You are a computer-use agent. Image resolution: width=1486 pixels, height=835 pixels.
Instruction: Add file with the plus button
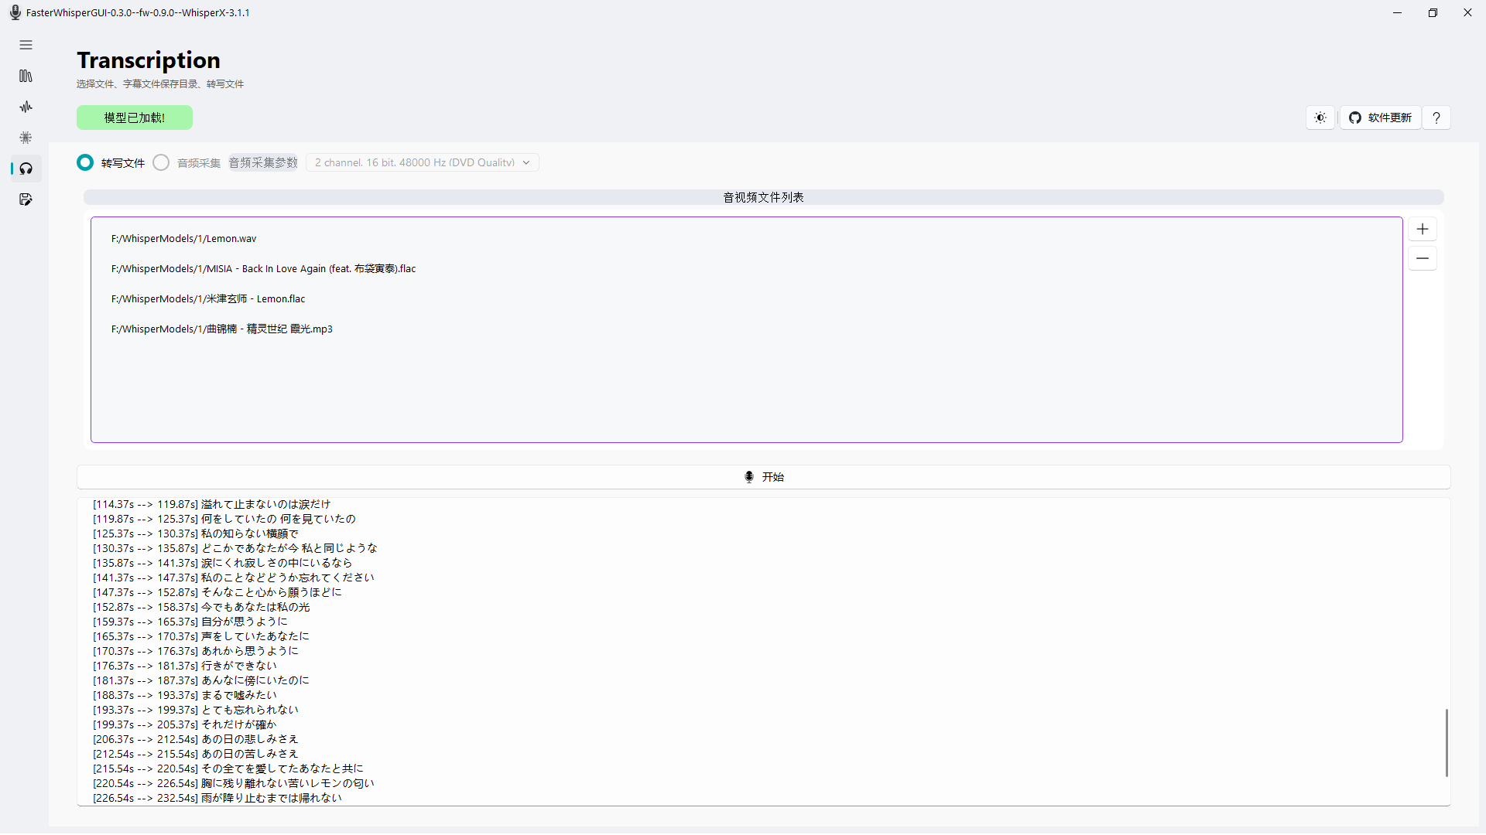pyautogui.click(x=1423, y=229)
